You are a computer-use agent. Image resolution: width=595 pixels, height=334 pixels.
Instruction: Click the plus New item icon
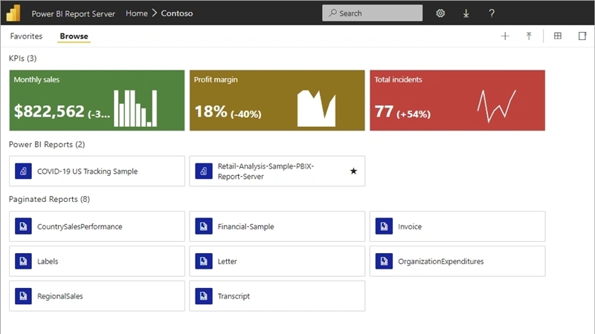click(x=505, y=36)
